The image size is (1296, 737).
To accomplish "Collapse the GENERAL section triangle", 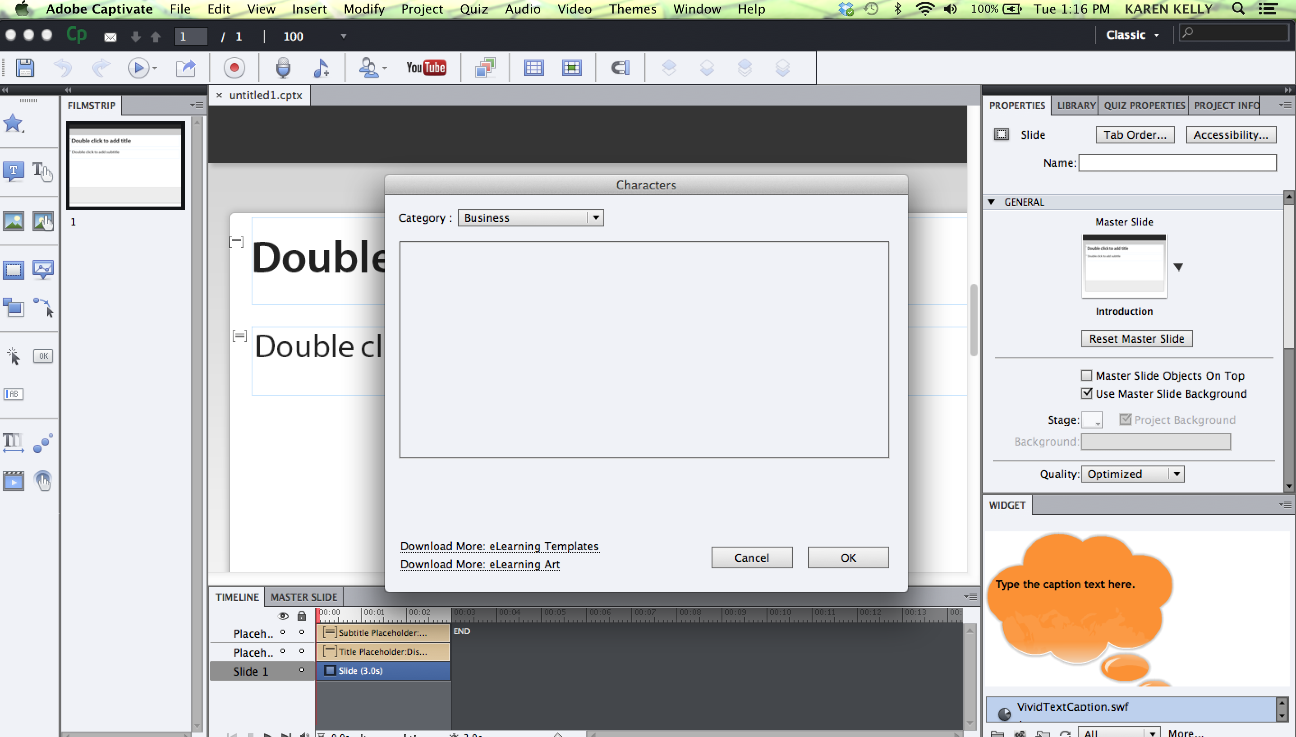I will [991, 202].
